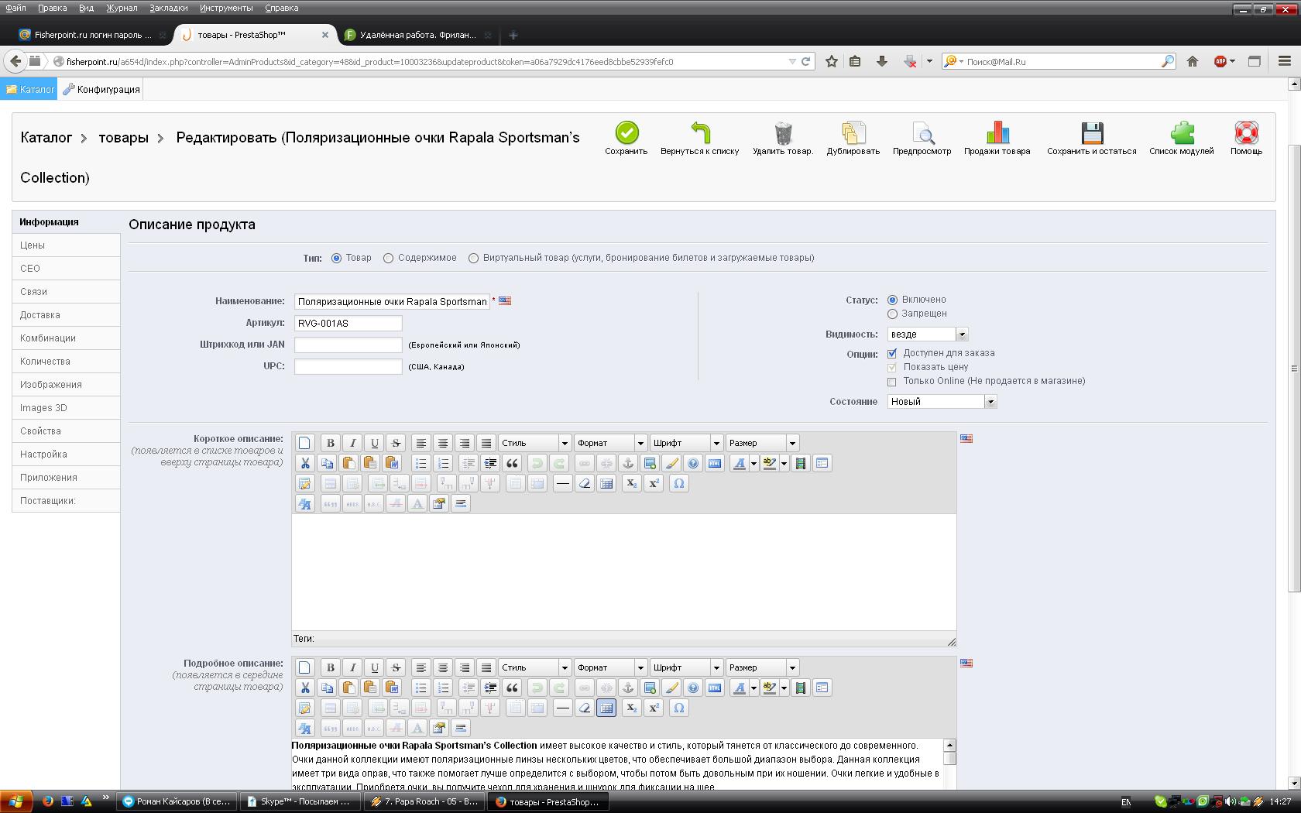Open Предпросмотр of the product
The image size is (1301, 813).
pos(922,138)
